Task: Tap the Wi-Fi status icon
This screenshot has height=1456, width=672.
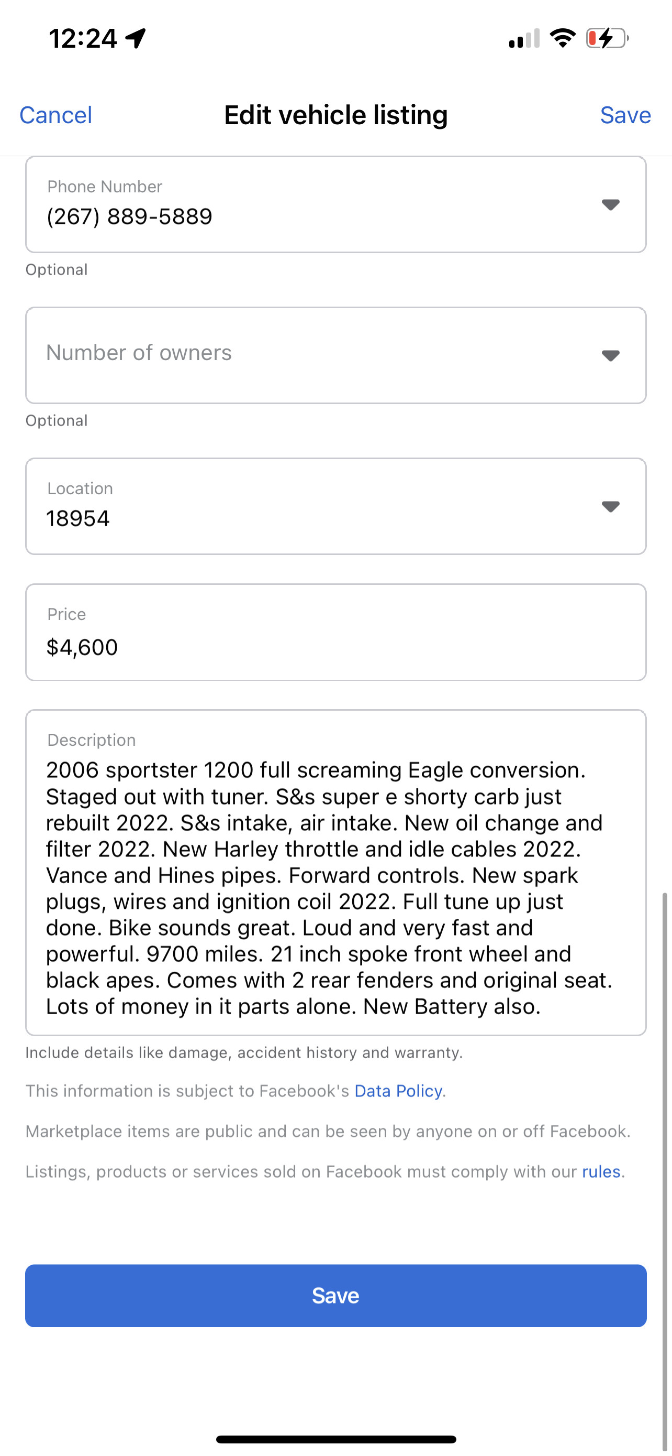Action: pos(563,38)
